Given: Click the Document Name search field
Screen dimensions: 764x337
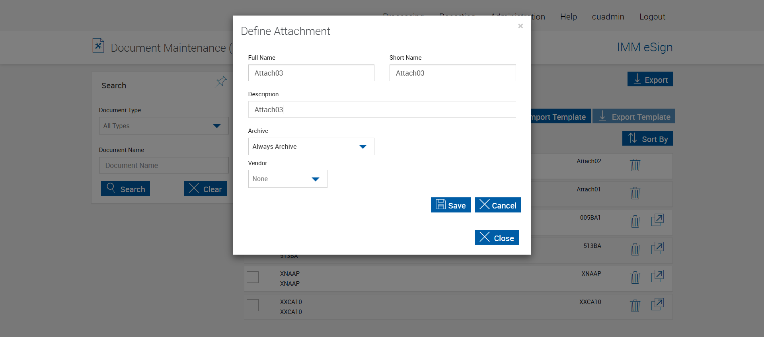Looking at the screenshot, I should coord(164,165).
